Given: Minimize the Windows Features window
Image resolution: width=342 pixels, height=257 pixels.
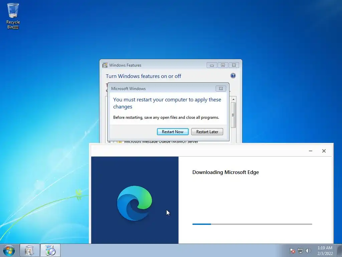Looking at the screenshot, I should (212, 65).
